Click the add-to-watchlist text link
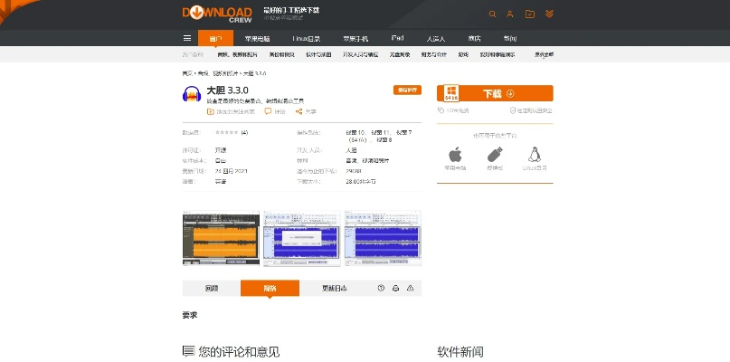The height and width of the screenshot is (362, 730). coord(236,112)
